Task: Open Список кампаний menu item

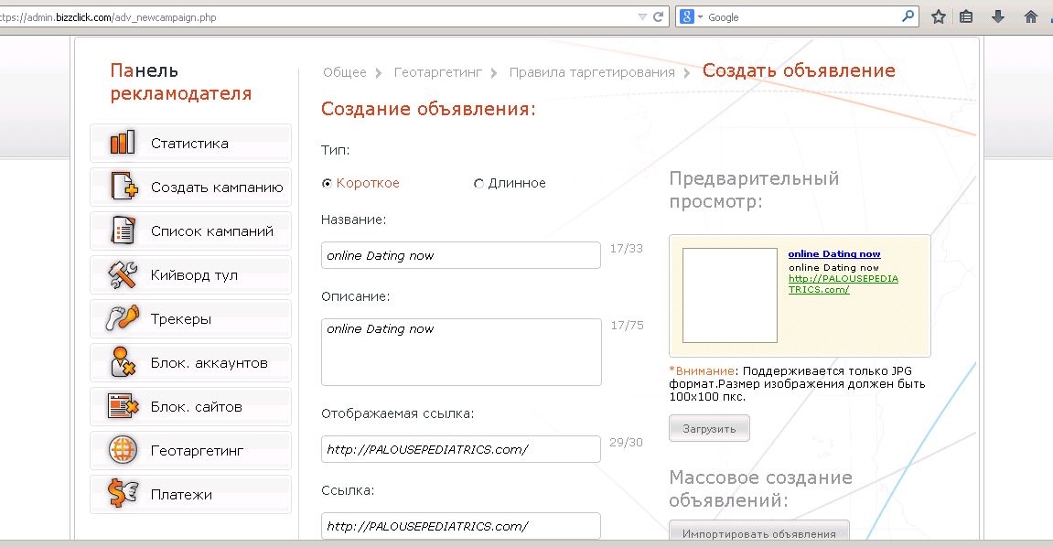Action: coord(190,231)
